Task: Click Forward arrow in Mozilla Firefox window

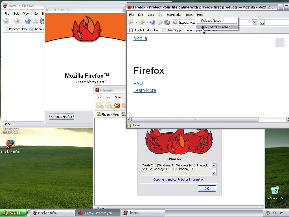Action: point(17,21)
